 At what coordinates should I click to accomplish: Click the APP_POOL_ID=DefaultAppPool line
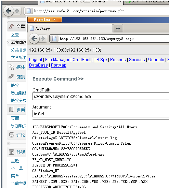59,132
